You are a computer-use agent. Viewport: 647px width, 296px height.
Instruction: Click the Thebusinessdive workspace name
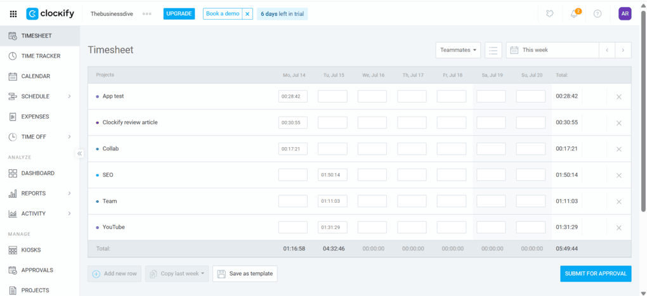[x=112, y=13]
